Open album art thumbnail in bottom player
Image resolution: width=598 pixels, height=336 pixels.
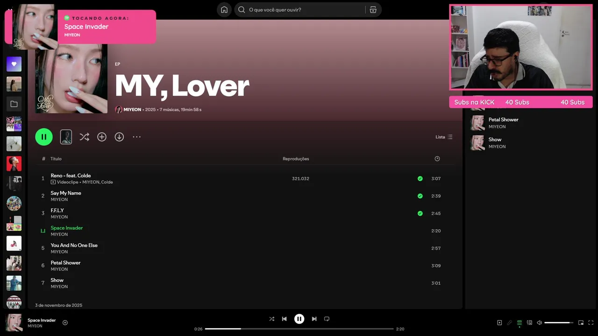click(x=14, y=322)
